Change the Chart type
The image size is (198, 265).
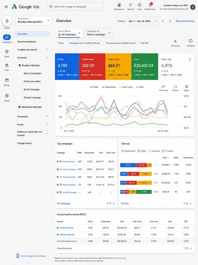click(164, 87)
